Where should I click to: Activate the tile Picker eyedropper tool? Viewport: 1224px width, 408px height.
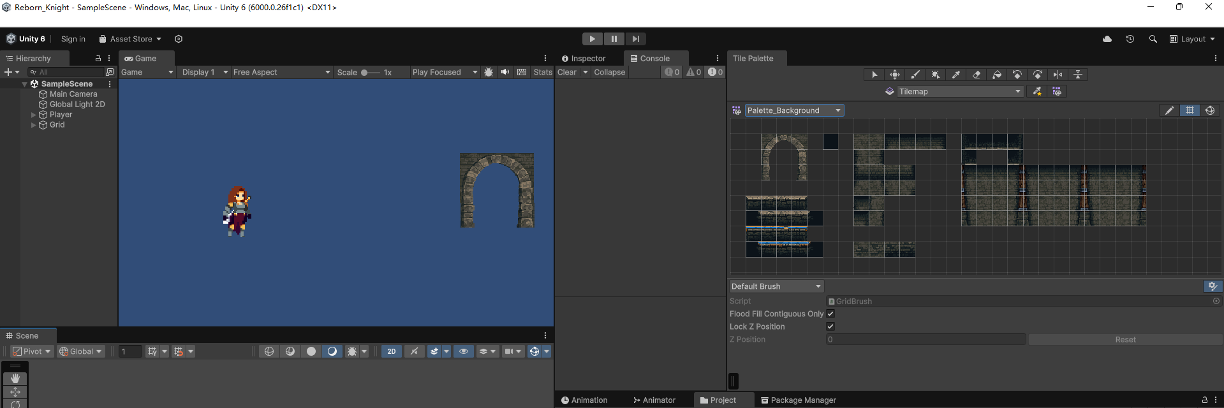click(956, 75)
